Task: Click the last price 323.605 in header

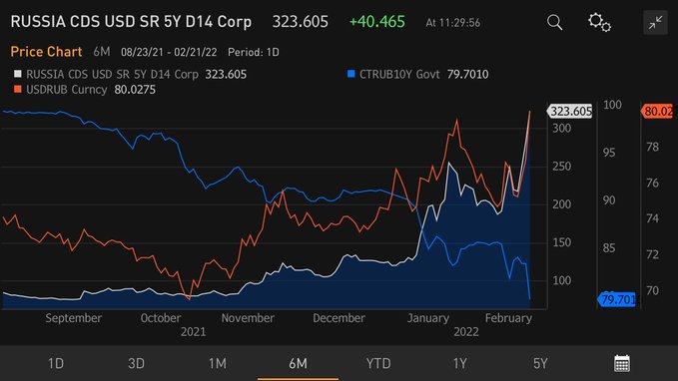Action: (301, 22)
